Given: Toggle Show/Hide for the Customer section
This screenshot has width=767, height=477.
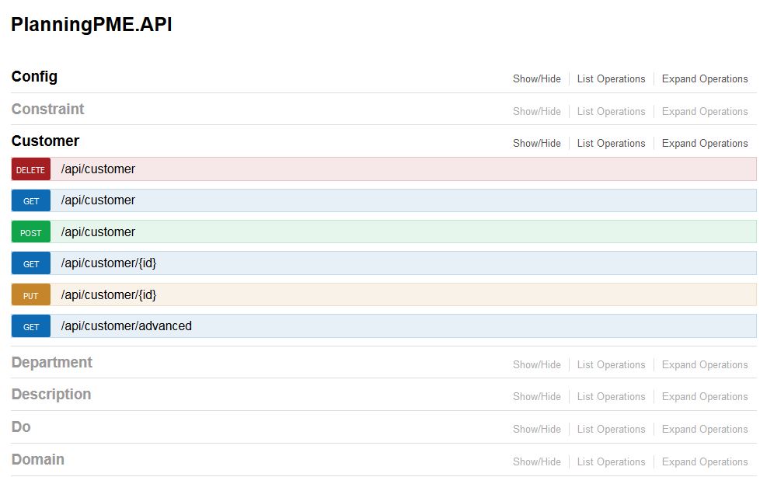Looking at the screenshot, I should [x=536, y=144].
